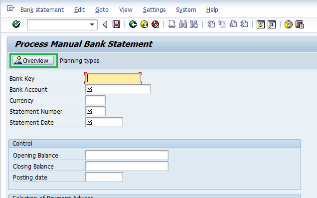Click the Closing Balance input field
The height and width of the screenshot is (198, 317).
click(127, 166)
